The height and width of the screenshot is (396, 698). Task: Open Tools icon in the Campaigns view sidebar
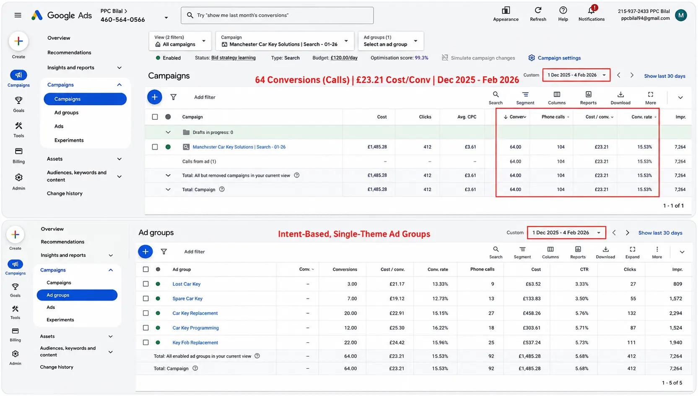pos(18,126)
